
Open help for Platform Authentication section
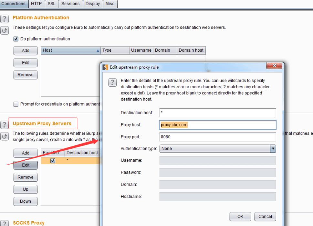(x=5, y=19)
